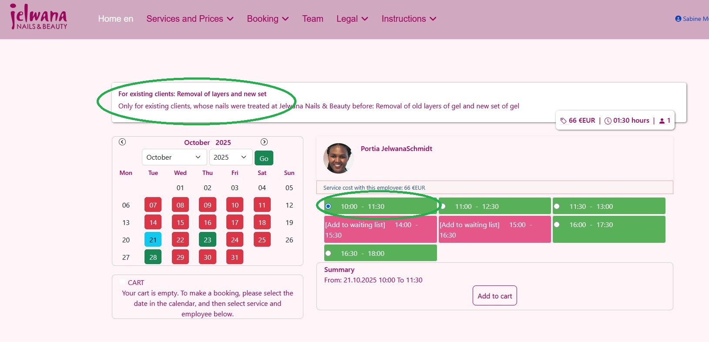This screenshot has width=709, height=342.
Task: Expand the Services and Prices menu
Action: [190, 19]
